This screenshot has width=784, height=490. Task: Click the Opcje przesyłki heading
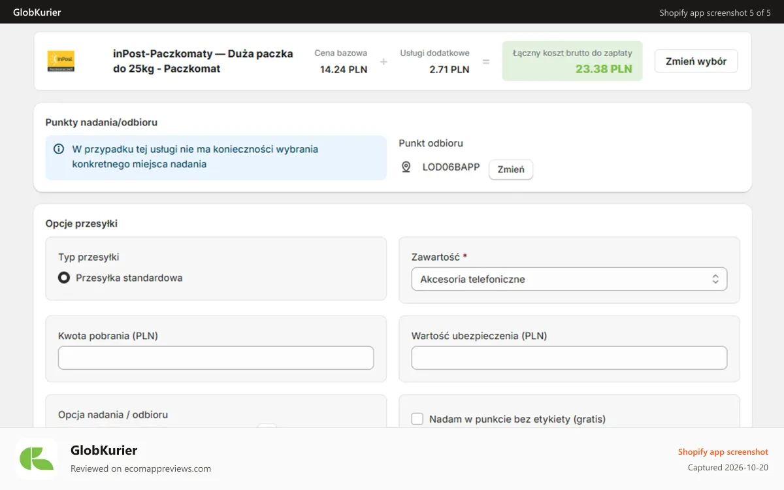point(82,223)
